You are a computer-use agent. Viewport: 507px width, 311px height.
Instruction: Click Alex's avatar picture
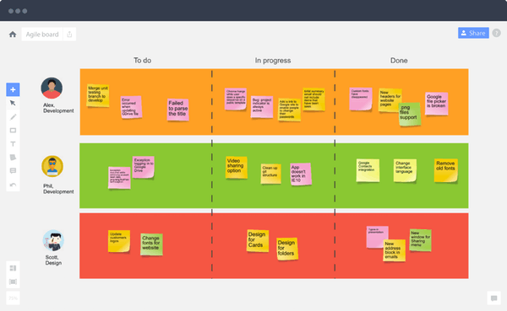point(52,88)
